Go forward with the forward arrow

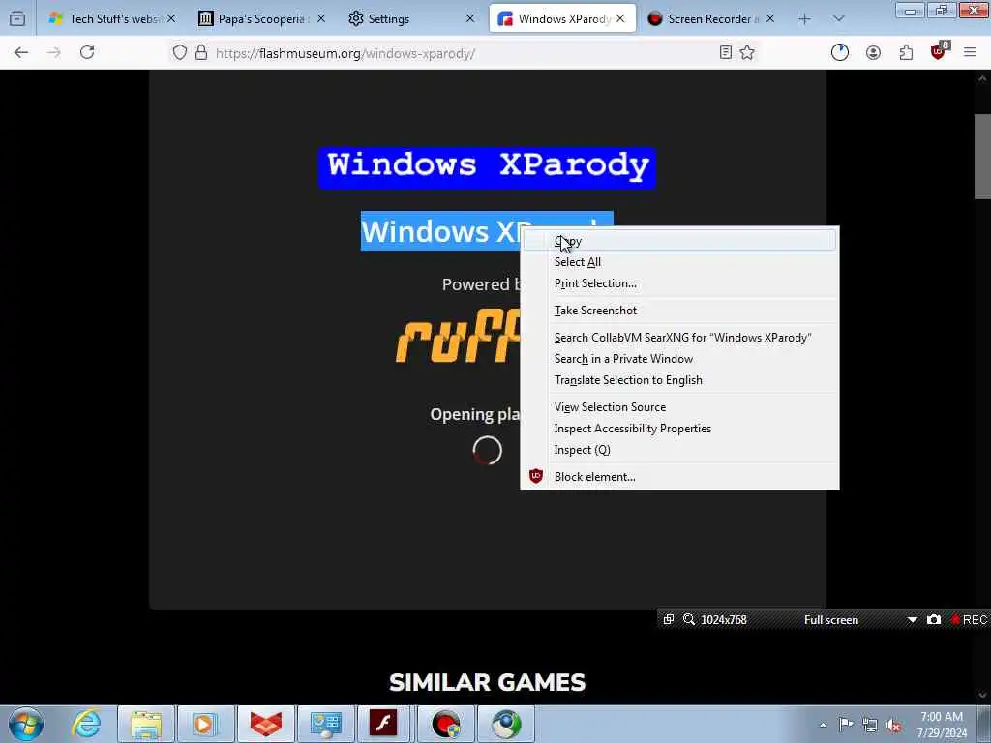click(54, 52)
